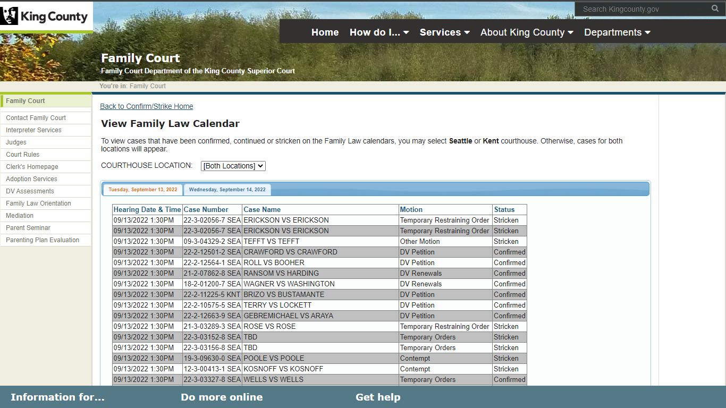Go to Judges sidebar page
The width and height of the screenshot is (726, 408).
coord(16,142)
